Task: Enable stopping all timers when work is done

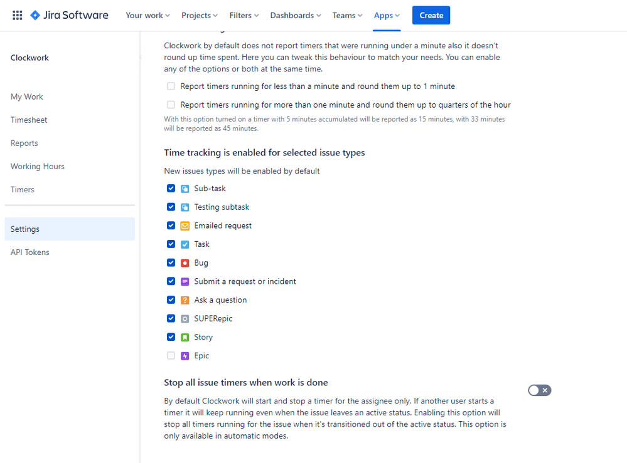Action: pyautogui.click(x=539, y=390)
